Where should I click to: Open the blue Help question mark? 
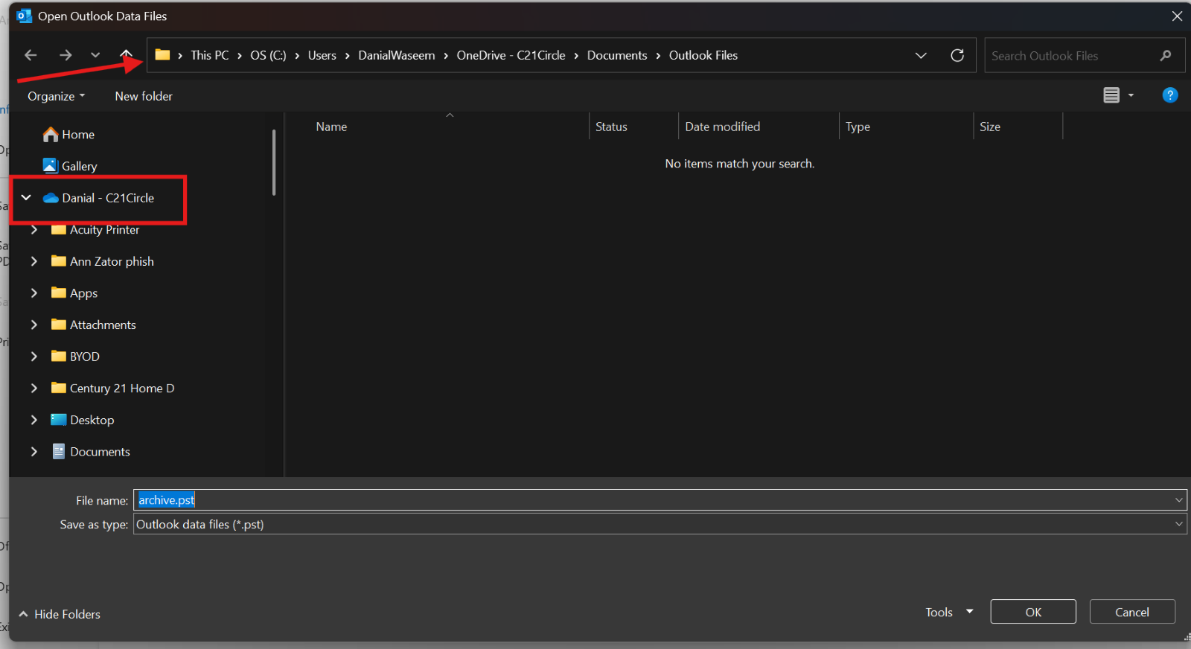(1169, 95)
